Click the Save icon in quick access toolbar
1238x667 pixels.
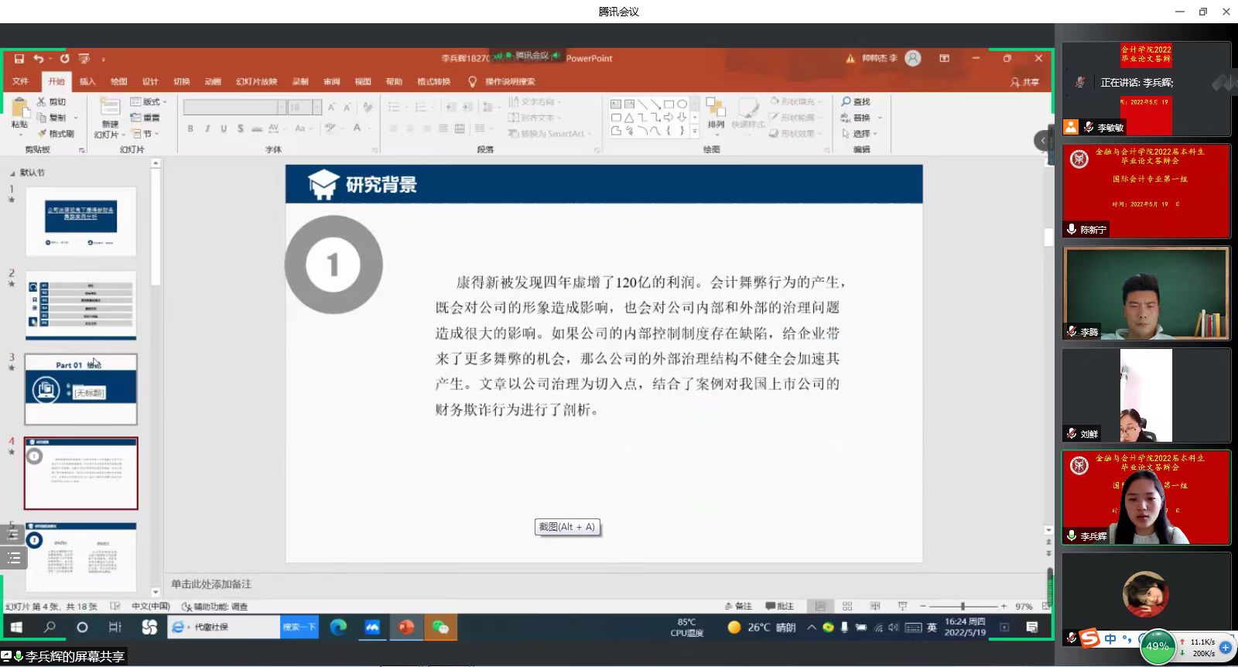click(19, 59)
